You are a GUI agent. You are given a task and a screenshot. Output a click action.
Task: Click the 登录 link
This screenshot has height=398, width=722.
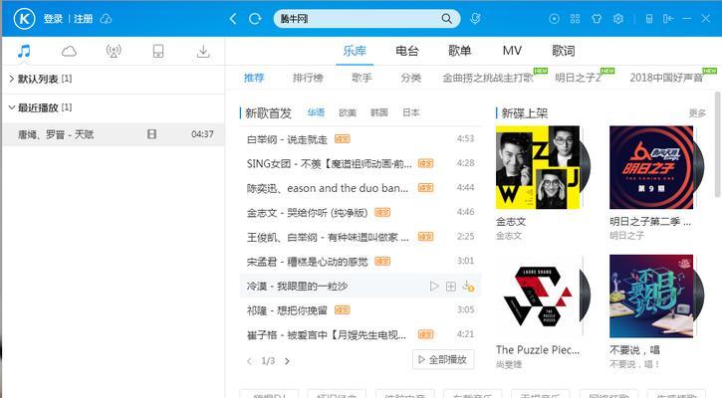(x=53, y=19)
